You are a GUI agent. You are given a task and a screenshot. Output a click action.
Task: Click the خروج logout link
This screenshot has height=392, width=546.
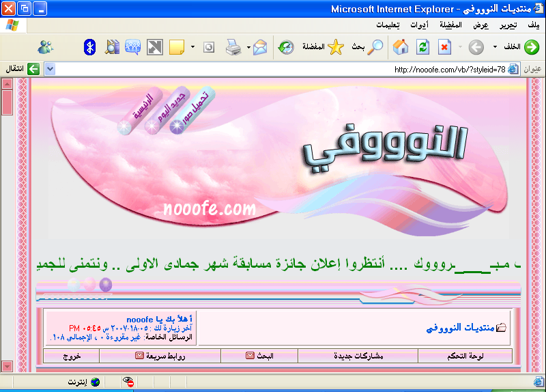pos(72,356)
